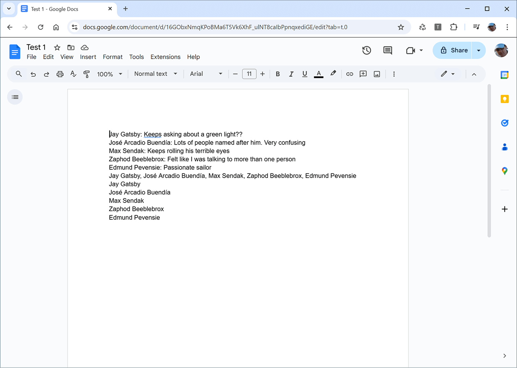Expand the Meet call options arrow
Viewport: 517px width, 368px height.
pyautogui.click(x=421, y=50)
